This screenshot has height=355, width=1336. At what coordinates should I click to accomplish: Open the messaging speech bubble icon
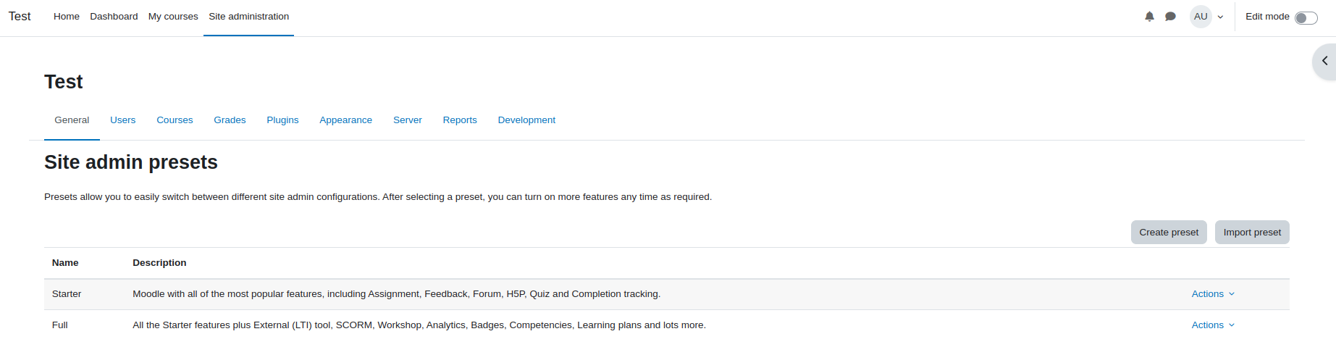pos(1170,17)
